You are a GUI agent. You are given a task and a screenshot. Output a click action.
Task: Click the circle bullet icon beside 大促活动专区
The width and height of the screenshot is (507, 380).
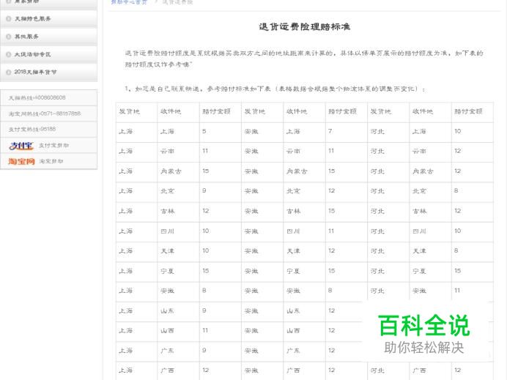[x=8, y=54]
